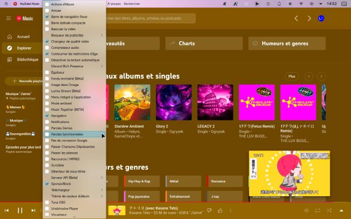Dislike the current song
Screen dimensions: 351x219
click(x=209, y=211)
